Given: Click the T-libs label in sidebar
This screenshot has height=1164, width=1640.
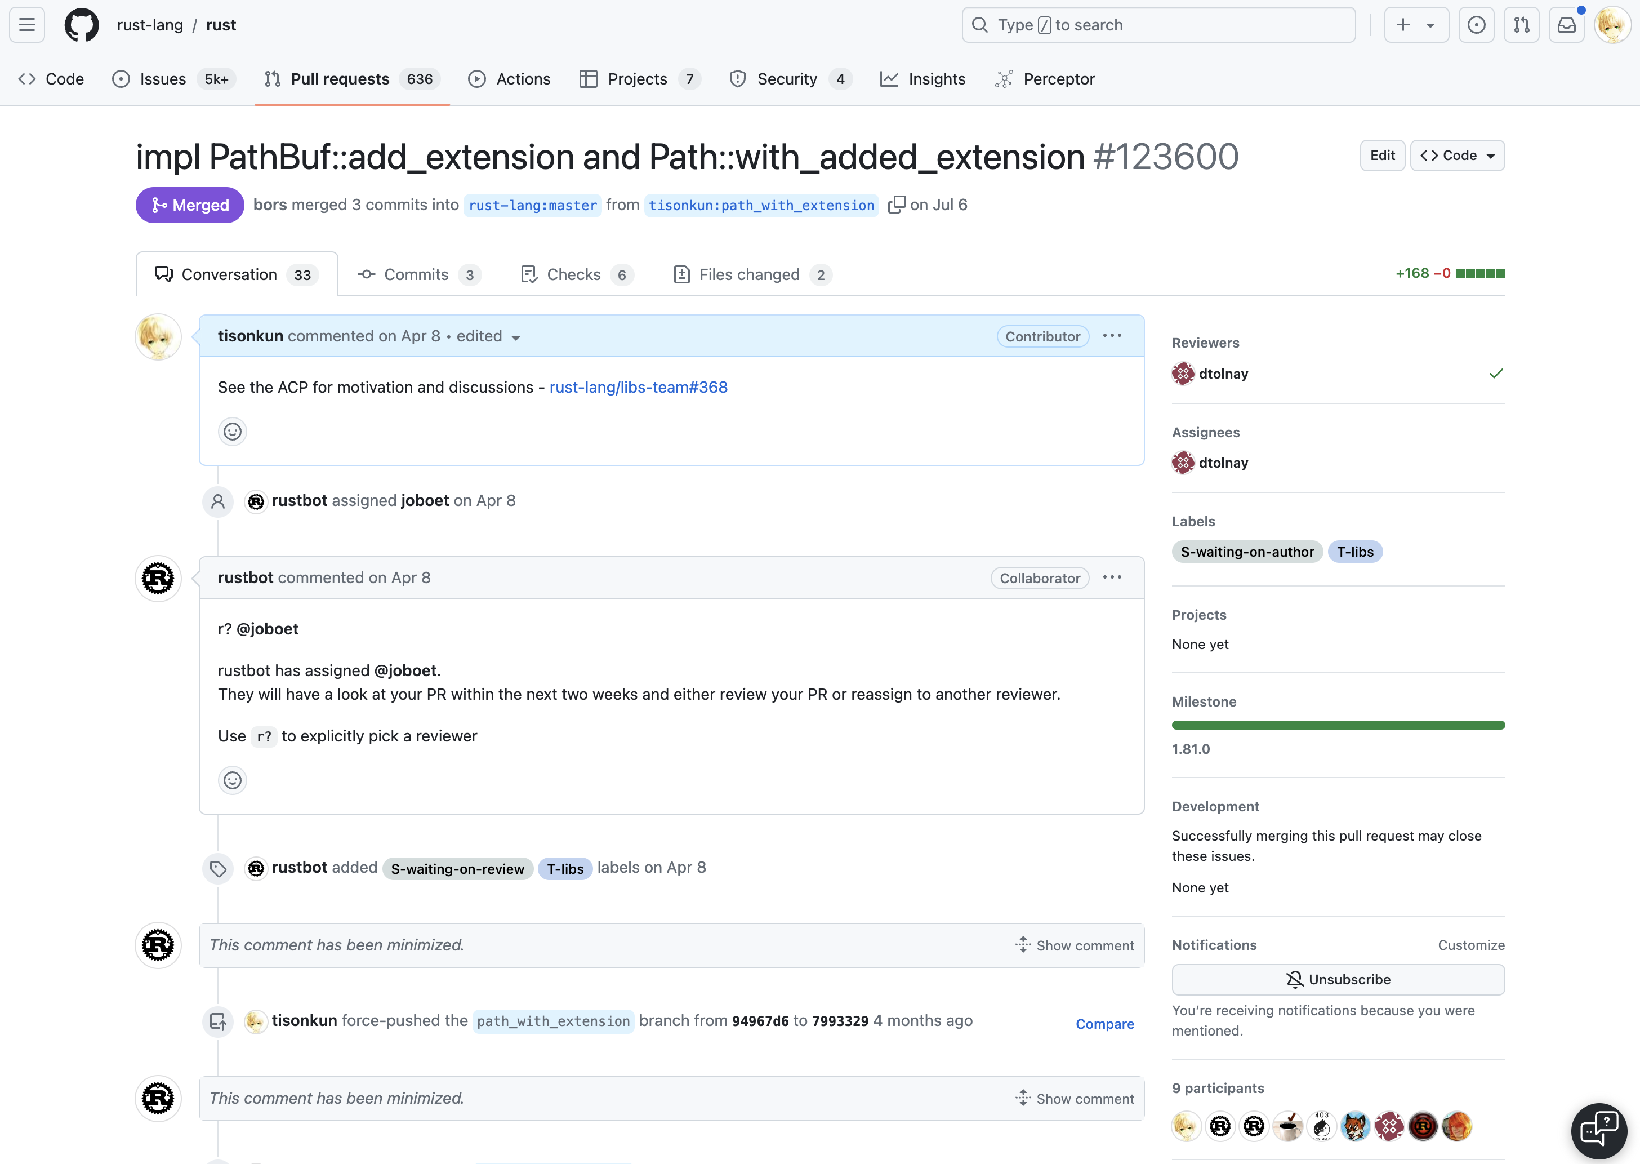Looking at the screenshot, I should (1355, 552).
